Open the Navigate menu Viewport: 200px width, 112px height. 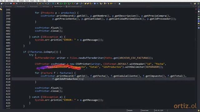21,1
